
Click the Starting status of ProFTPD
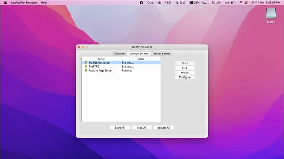128,67
